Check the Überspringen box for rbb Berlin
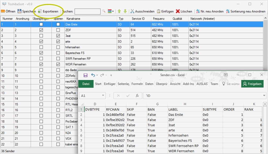268x154 pixels. click(41, 70)
